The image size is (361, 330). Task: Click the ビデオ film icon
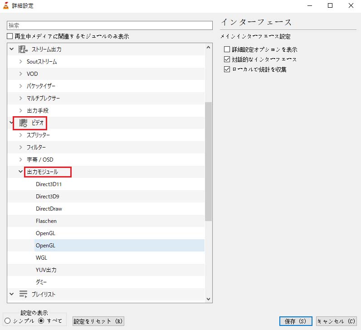[x=23, y=123]
